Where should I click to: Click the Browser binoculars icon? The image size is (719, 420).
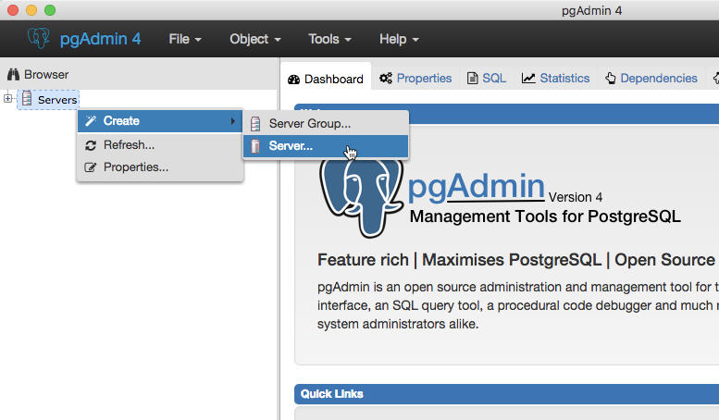point(13,74)
